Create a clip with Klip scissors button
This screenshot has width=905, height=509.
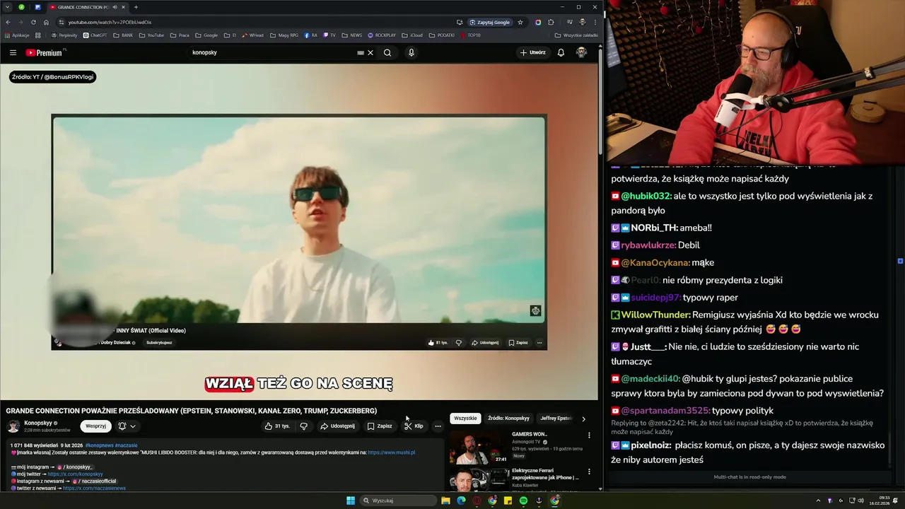click(414, 426)
